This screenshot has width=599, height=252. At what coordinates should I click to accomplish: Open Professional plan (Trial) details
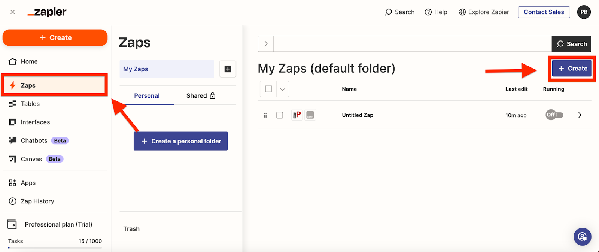[x=58, y=224]
